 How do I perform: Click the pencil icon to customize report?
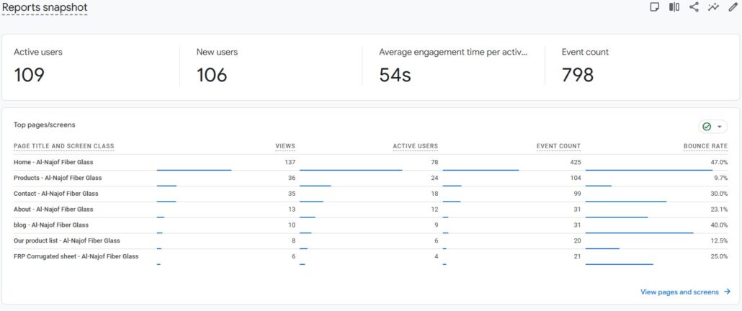point(733,7)
